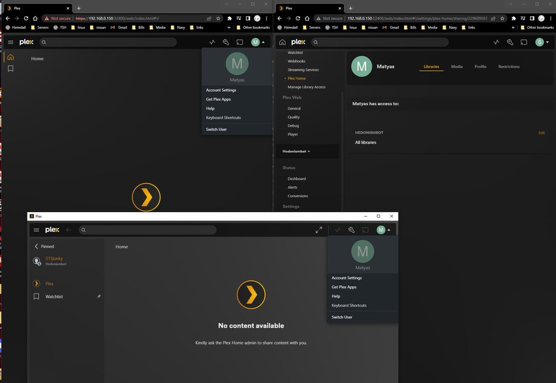This screenshot has height=383, width=556.
Task: Click bookmark star in left browser address bar
Action: (x=218, y=18)
